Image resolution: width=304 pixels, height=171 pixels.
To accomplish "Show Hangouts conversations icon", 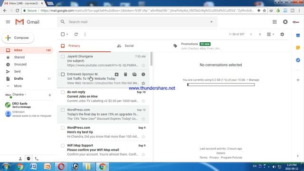I will [28, 159].
